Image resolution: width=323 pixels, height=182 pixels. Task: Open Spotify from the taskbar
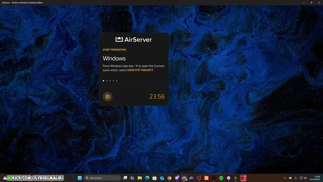221,178
